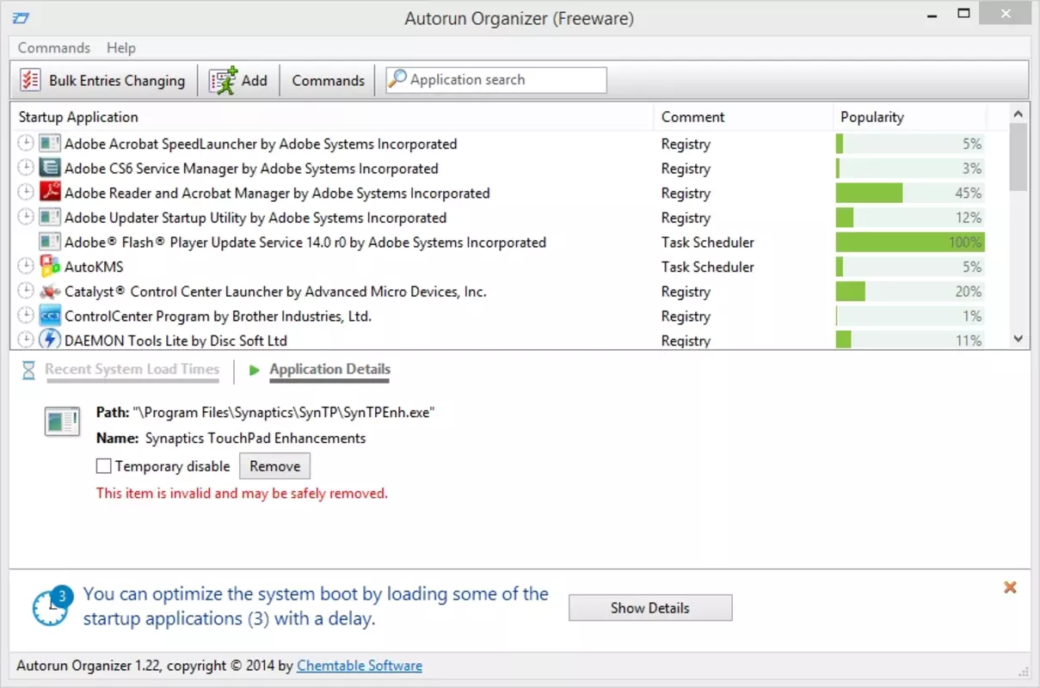Click the Bulk Entries Changing checklist icon
Image resolution: width=1040 pixels, height=688 pixels.
31,80
